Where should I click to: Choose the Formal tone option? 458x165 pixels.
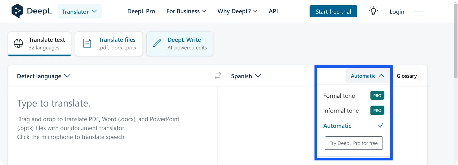pyautogui.click(x=354, y=96)
